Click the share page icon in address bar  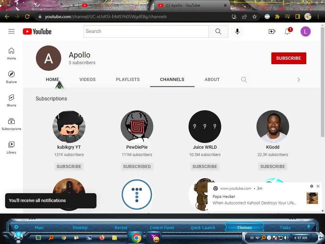(244, 17)
